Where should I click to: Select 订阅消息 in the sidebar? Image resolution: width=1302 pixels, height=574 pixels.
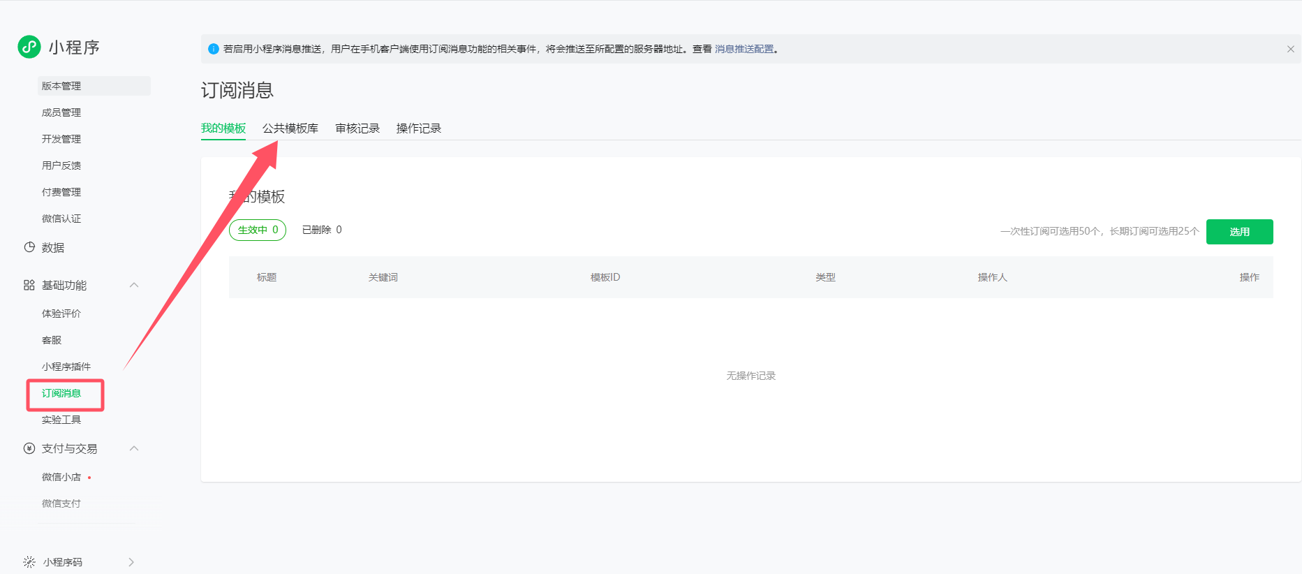[x=61, y=393]
